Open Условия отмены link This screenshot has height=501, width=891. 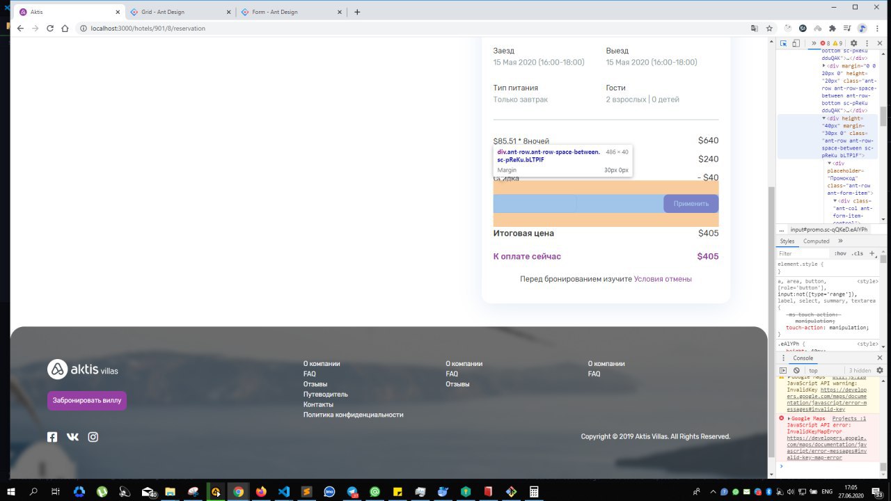[663, 279]
